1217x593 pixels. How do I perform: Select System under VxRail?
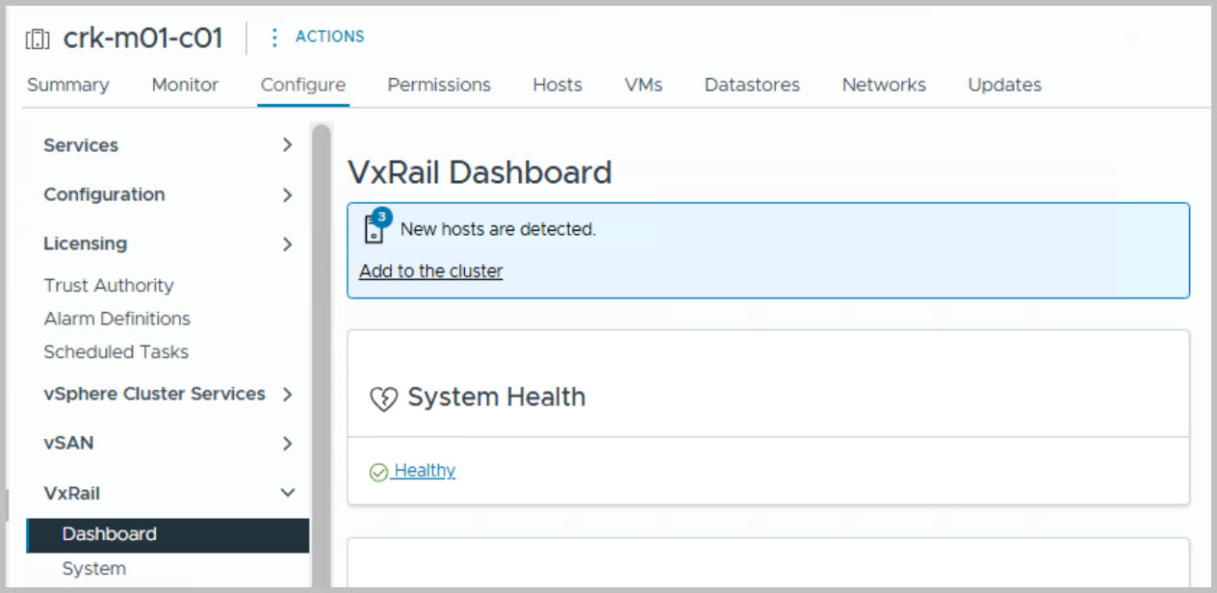pos(93,569)
